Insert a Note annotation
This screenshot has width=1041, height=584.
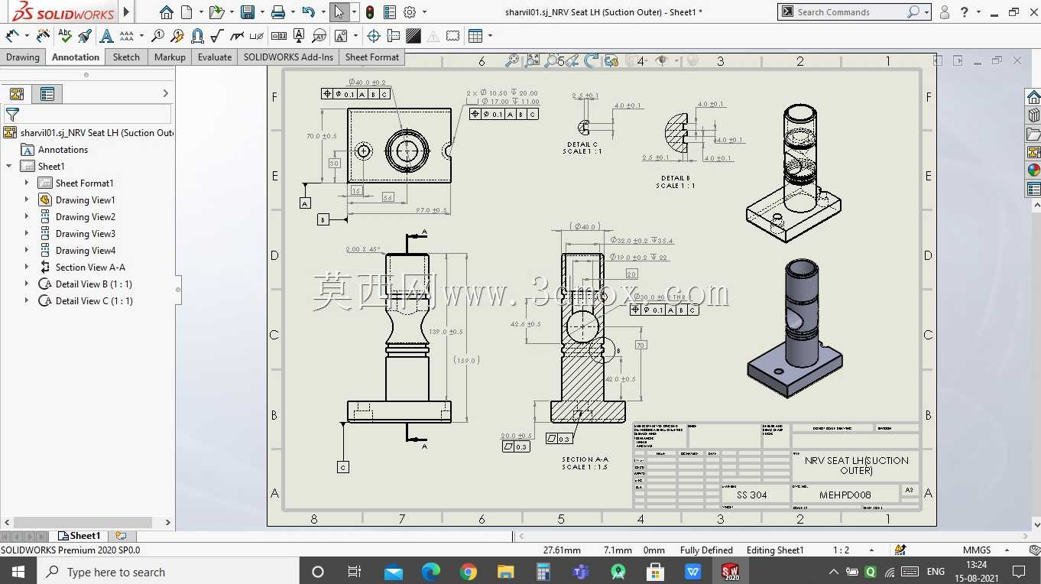click(106, 35)
